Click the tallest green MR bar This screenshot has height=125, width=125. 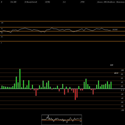20,79
